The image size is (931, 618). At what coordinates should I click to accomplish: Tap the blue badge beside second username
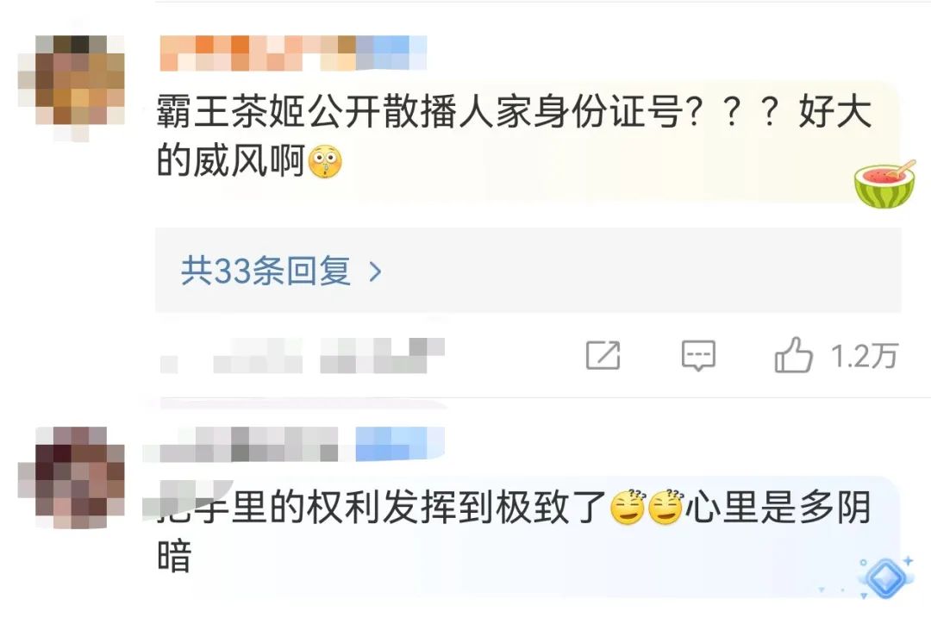(x=400, y=444)
